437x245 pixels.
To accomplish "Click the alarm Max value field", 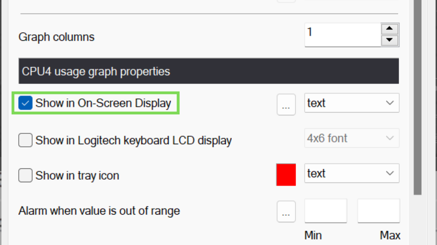I will click(x=379, y=211).
